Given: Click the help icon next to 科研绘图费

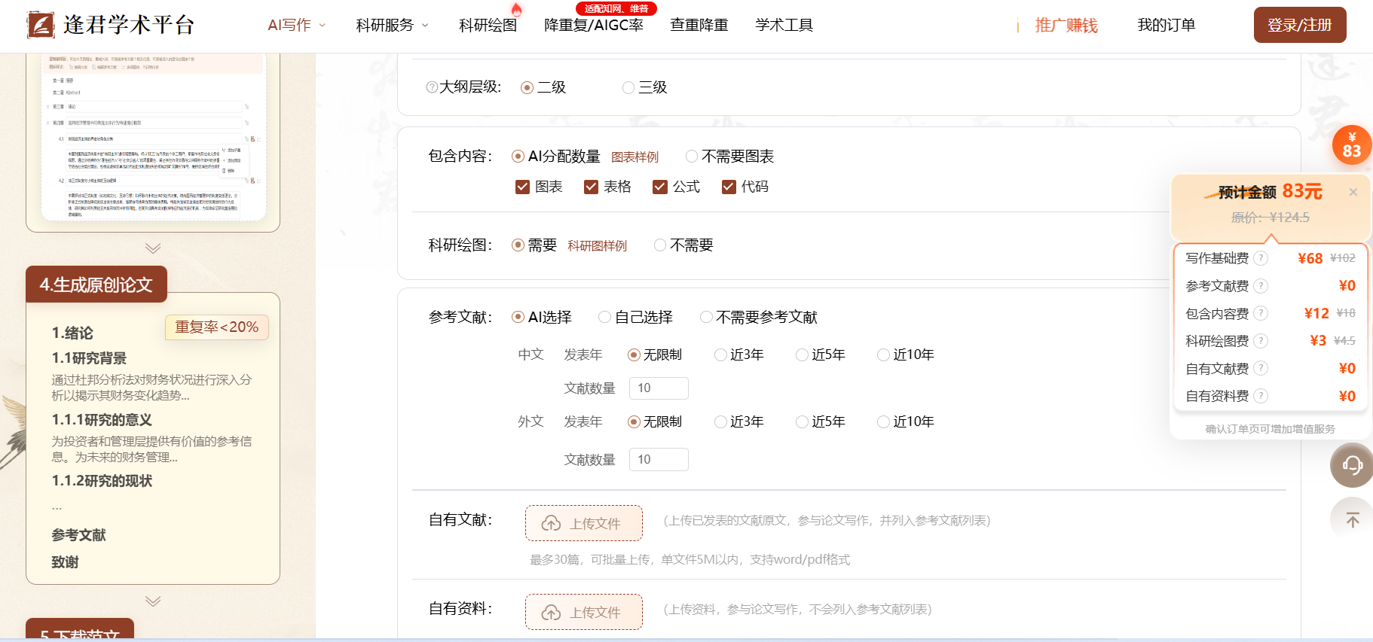Looking at the screenshot, I should pyautogui.click(x=1261, y=341).
